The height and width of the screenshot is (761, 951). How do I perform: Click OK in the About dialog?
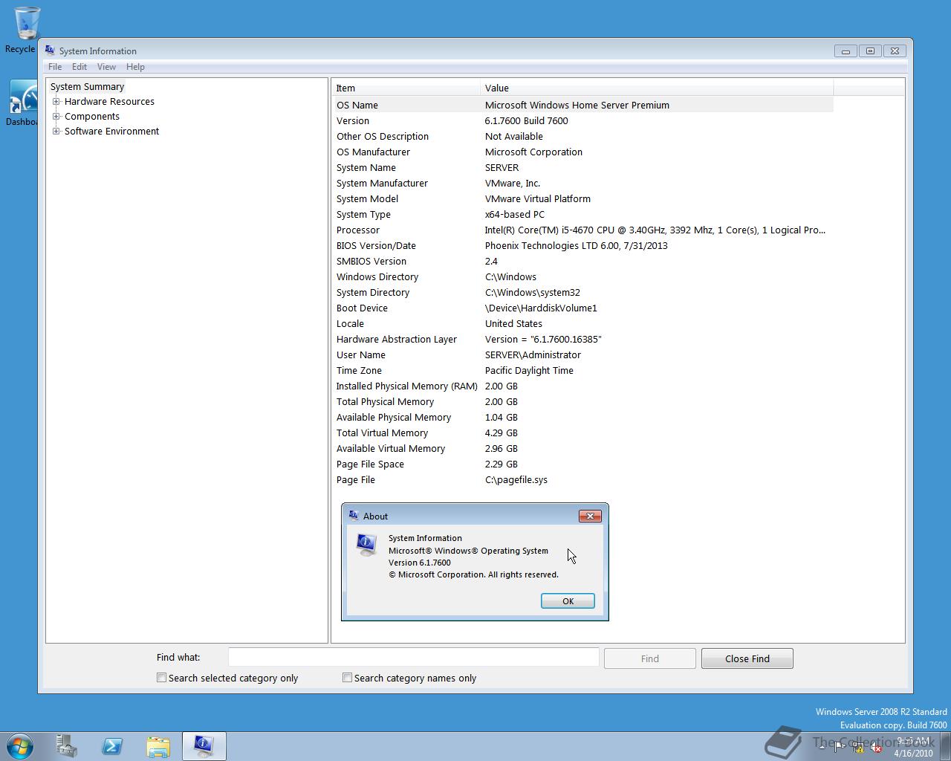click(x=568, y=601)
